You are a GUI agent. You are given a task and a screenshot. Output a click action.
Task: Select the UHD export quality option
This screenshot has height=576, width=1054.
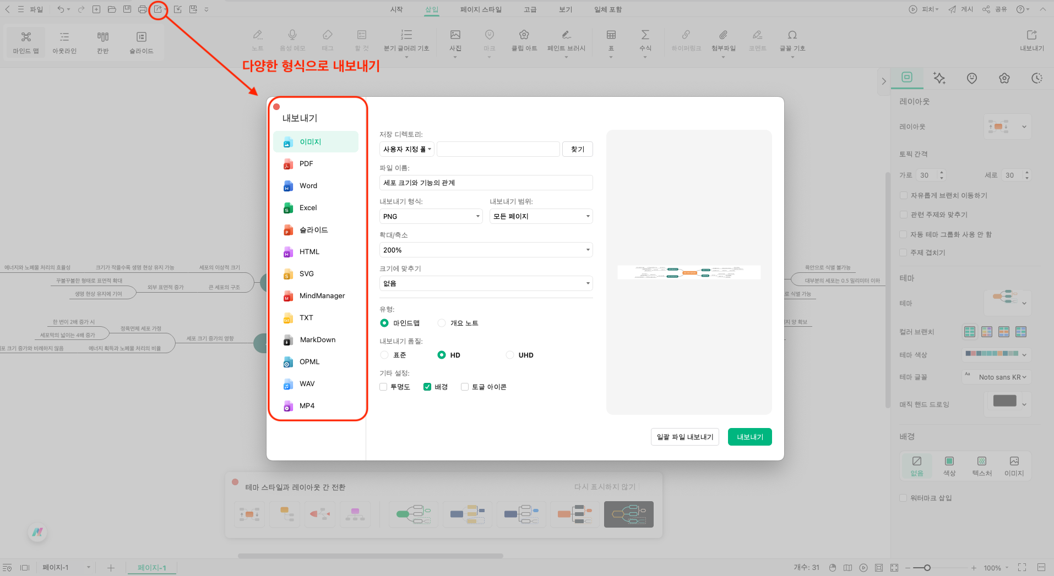510,355
